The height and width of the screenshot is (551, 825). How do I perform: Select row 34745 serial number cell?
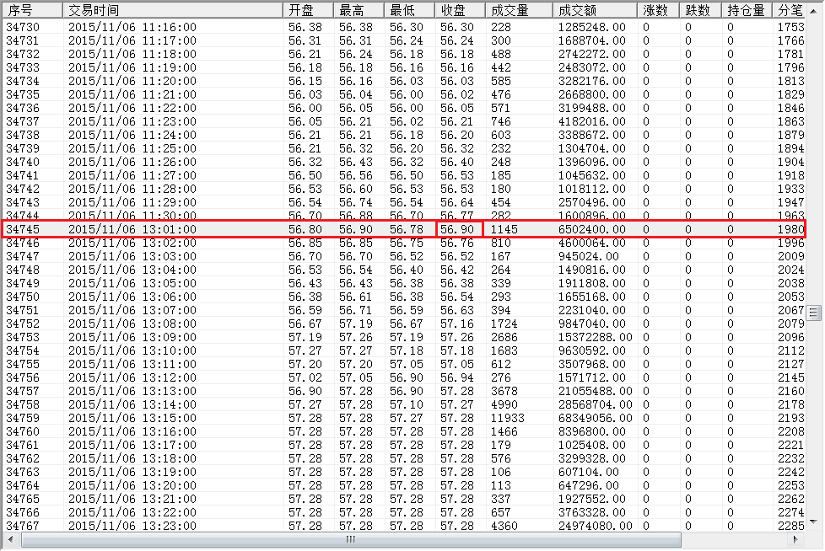23,229
